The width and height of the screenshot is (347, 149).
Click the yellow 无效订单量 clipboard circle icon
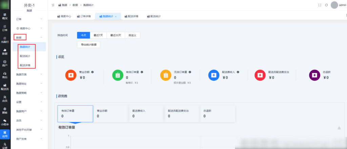[x=165, y=75]
